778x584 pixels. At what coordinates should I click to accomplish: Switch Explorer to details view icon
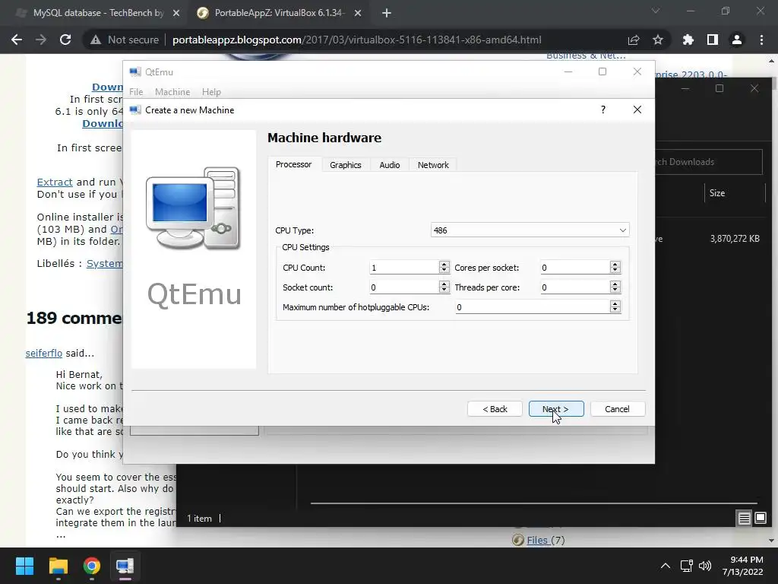[x=745, y=519]
